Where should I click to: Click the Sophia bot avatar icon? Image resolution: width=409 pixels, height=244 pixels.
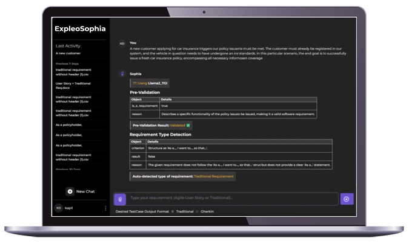[122, 74]
